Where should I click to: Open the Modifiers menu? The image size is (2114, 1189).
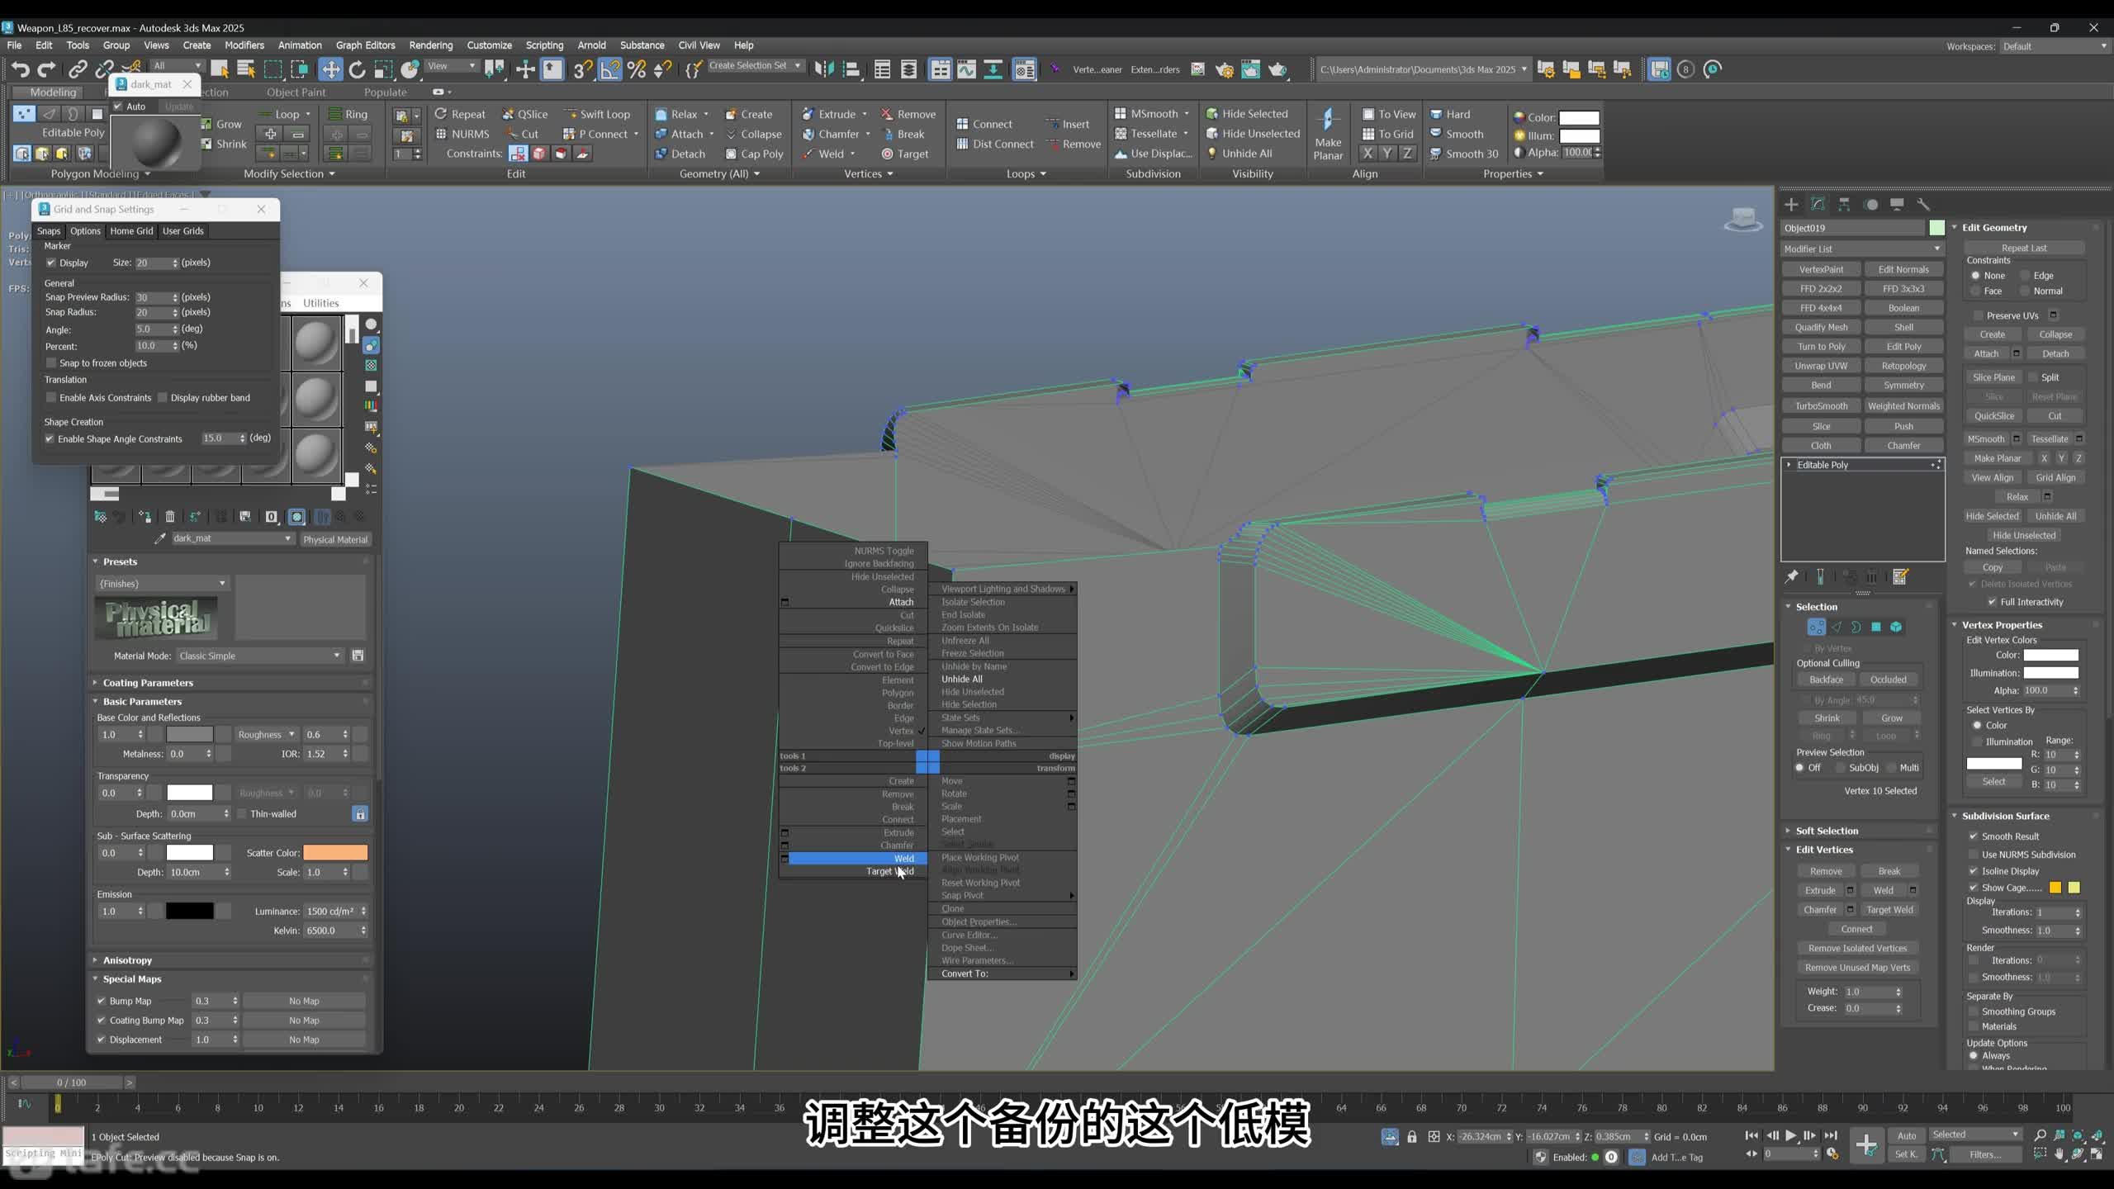click(244, 45)
